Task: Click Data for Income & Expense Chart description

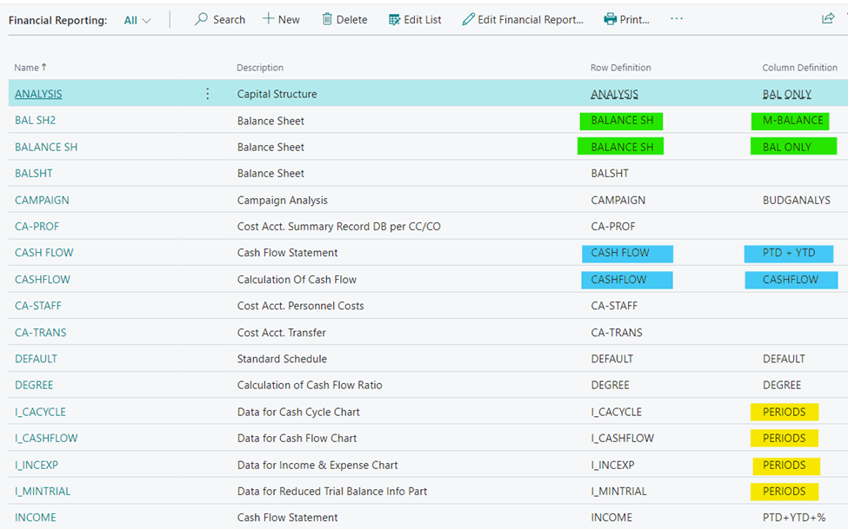Action: [317, 465]
